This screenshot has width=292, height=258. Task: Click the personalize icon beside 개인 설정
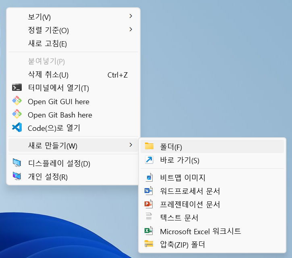coord(17,176)
